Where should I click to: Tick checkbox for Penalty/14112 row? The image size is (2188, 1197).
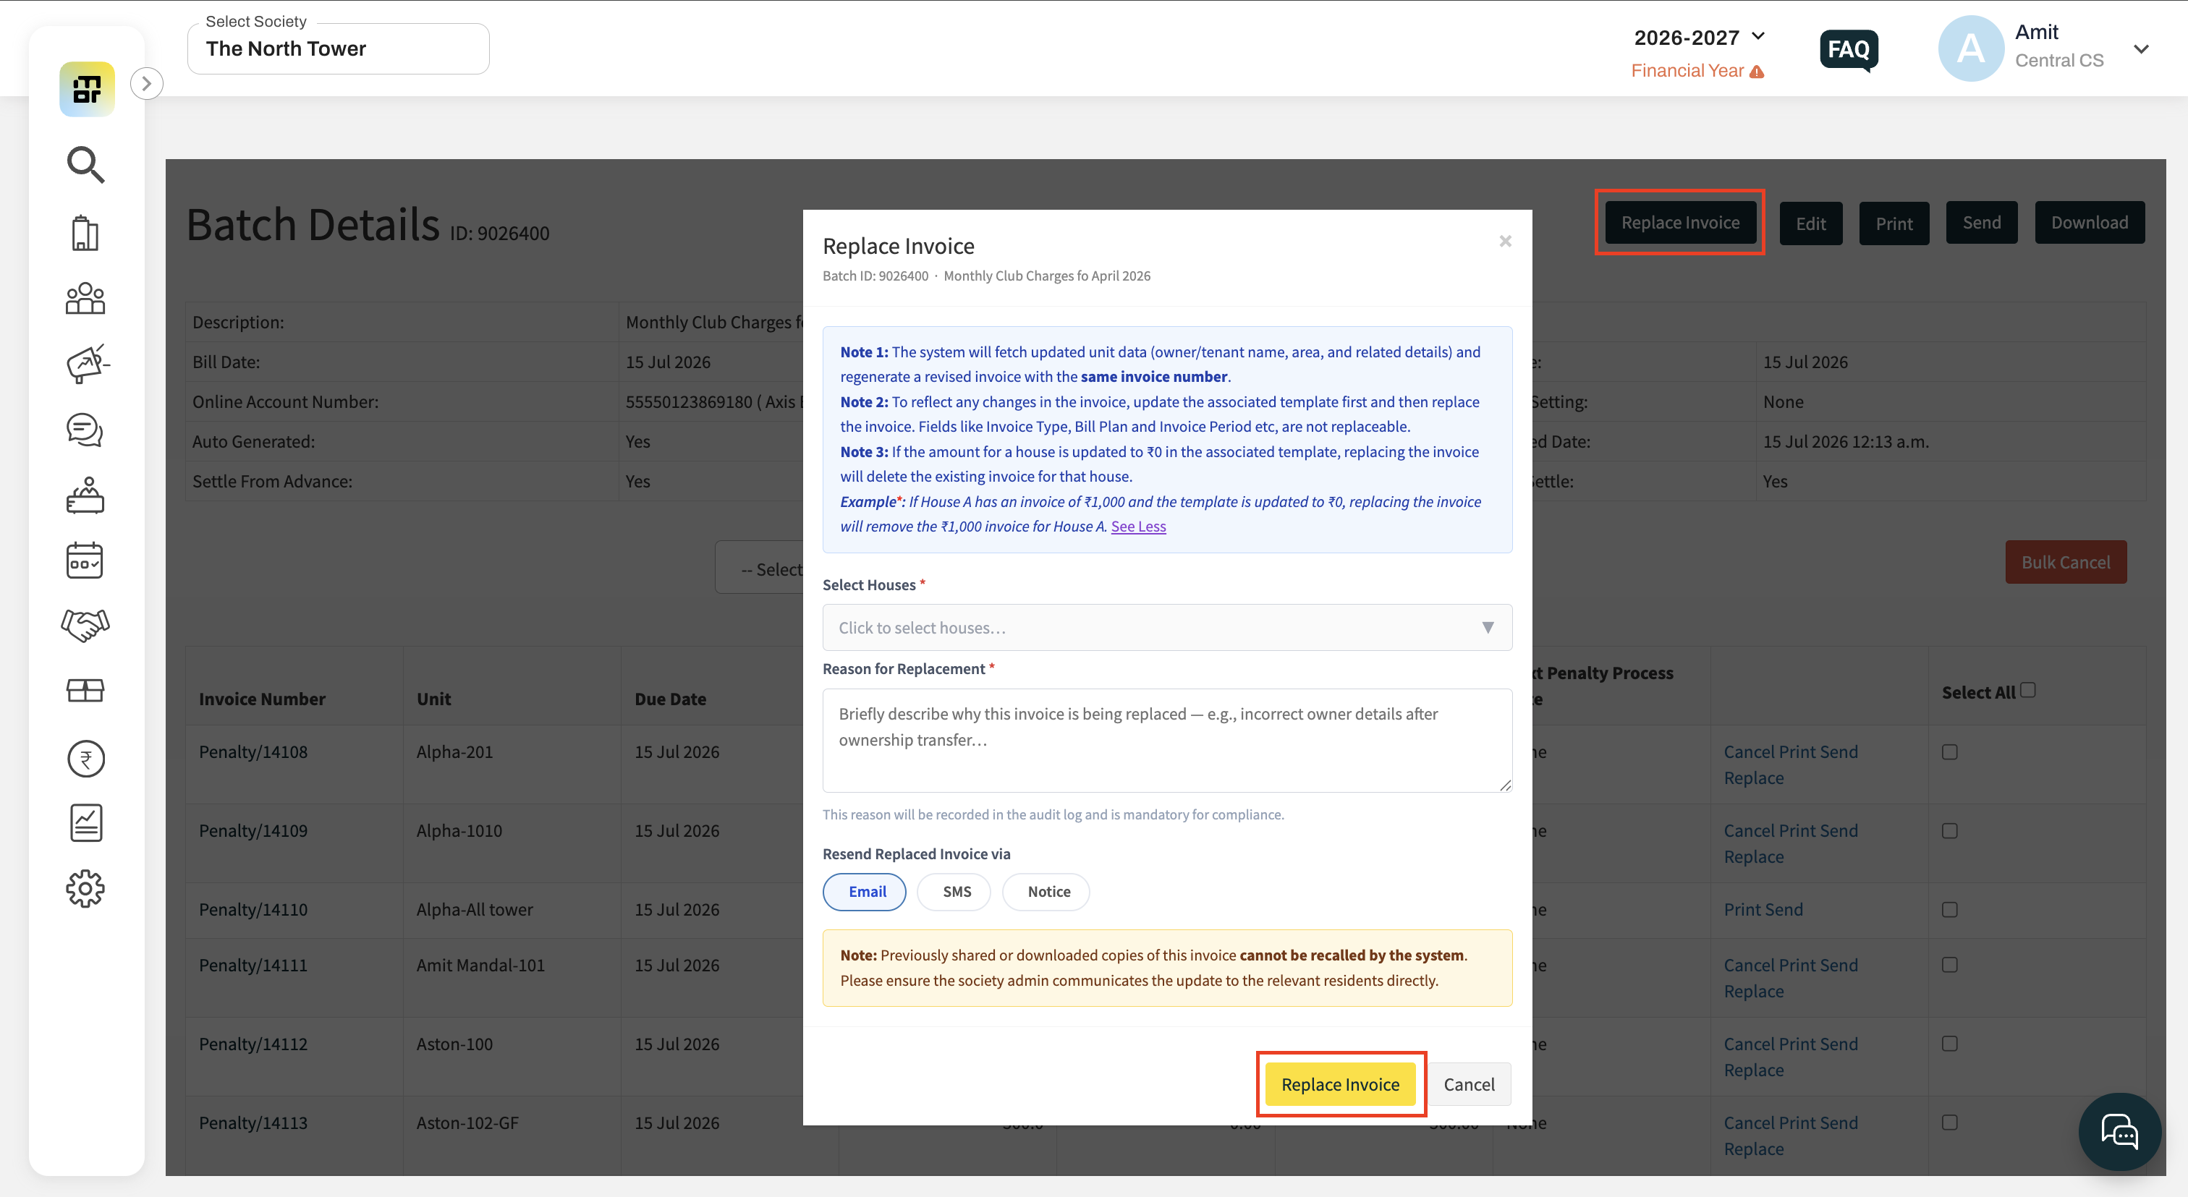(1949, 1044)
